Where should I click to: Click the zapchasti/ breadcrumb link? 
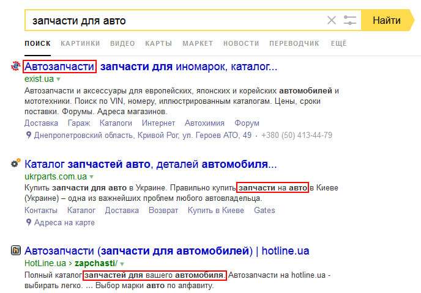click(x=96, y=263)
